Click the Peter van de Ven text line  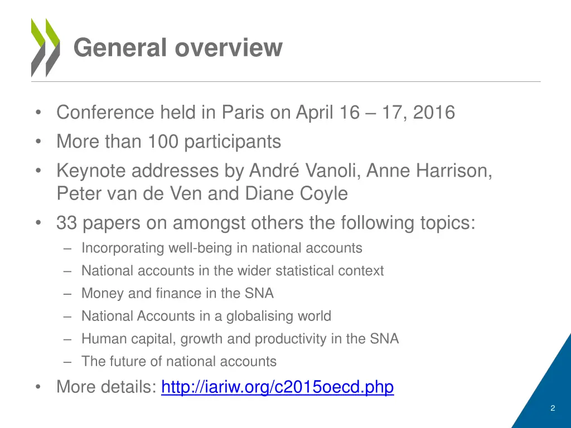point(202,193)
